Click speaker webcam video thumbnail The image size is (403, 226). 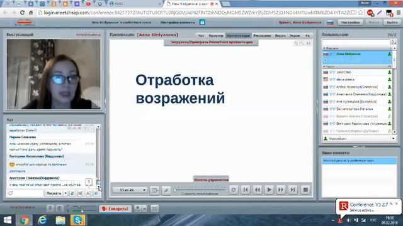pos(54,74)
